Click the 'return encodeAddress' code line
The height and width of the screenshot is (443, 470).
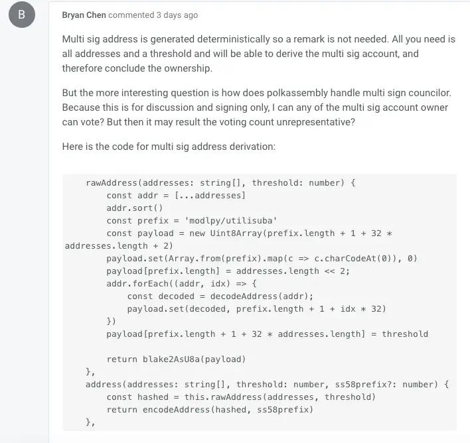(x=209, y=409)
